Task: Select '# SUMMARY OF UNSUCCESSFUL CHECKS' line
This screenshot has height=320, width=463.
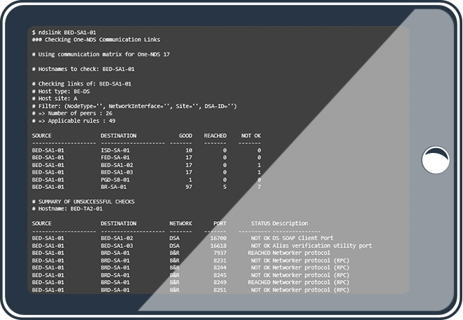Action: coord(83,202)
